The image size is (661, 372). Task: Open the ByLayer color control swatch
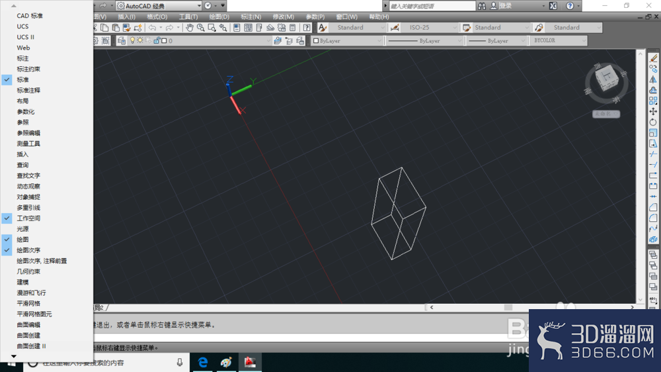[x=348, y=41]
